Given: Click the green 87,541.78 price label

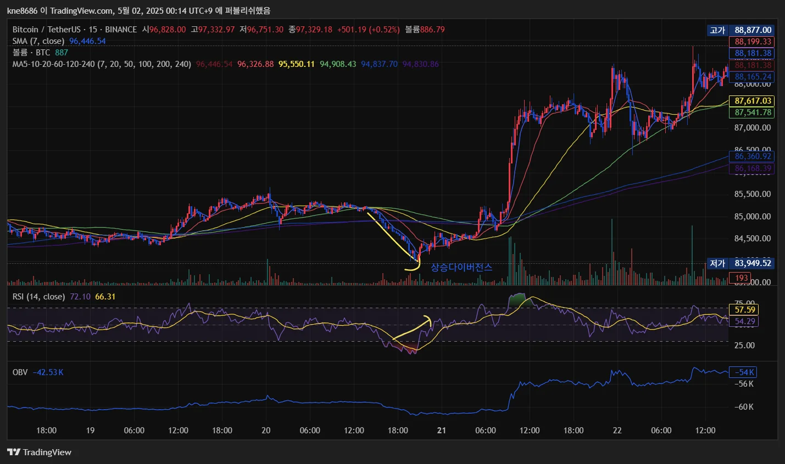Looking at the screenshot, I should (752, 112).
